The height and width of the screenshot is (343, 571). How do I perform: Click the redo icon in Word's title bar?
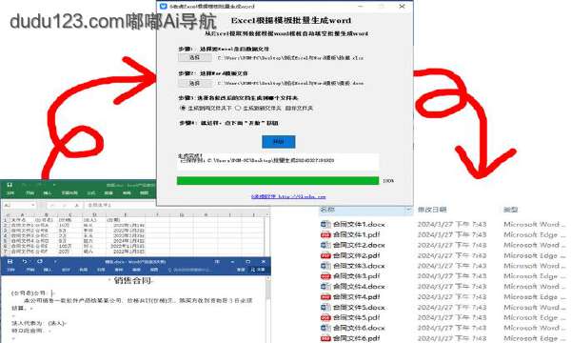(x=40, y=261)
